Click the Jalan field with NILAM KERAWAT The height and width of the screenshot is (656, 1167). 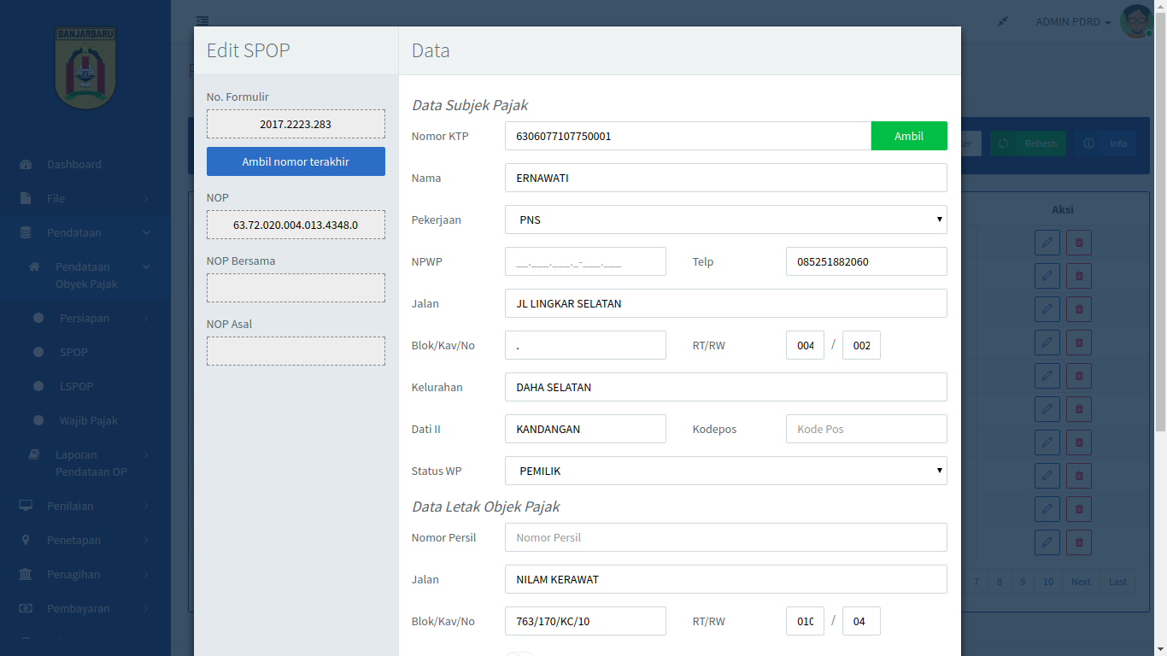pos(726,579)
